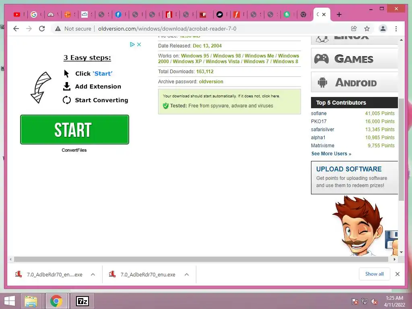Open the Windows Me link

[260, 56]
